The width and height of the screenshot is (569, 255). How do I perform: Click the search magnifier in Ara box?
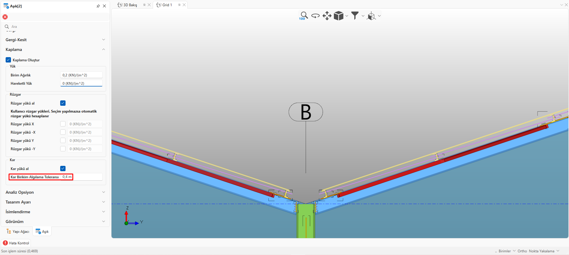click(x=7, y=27)
